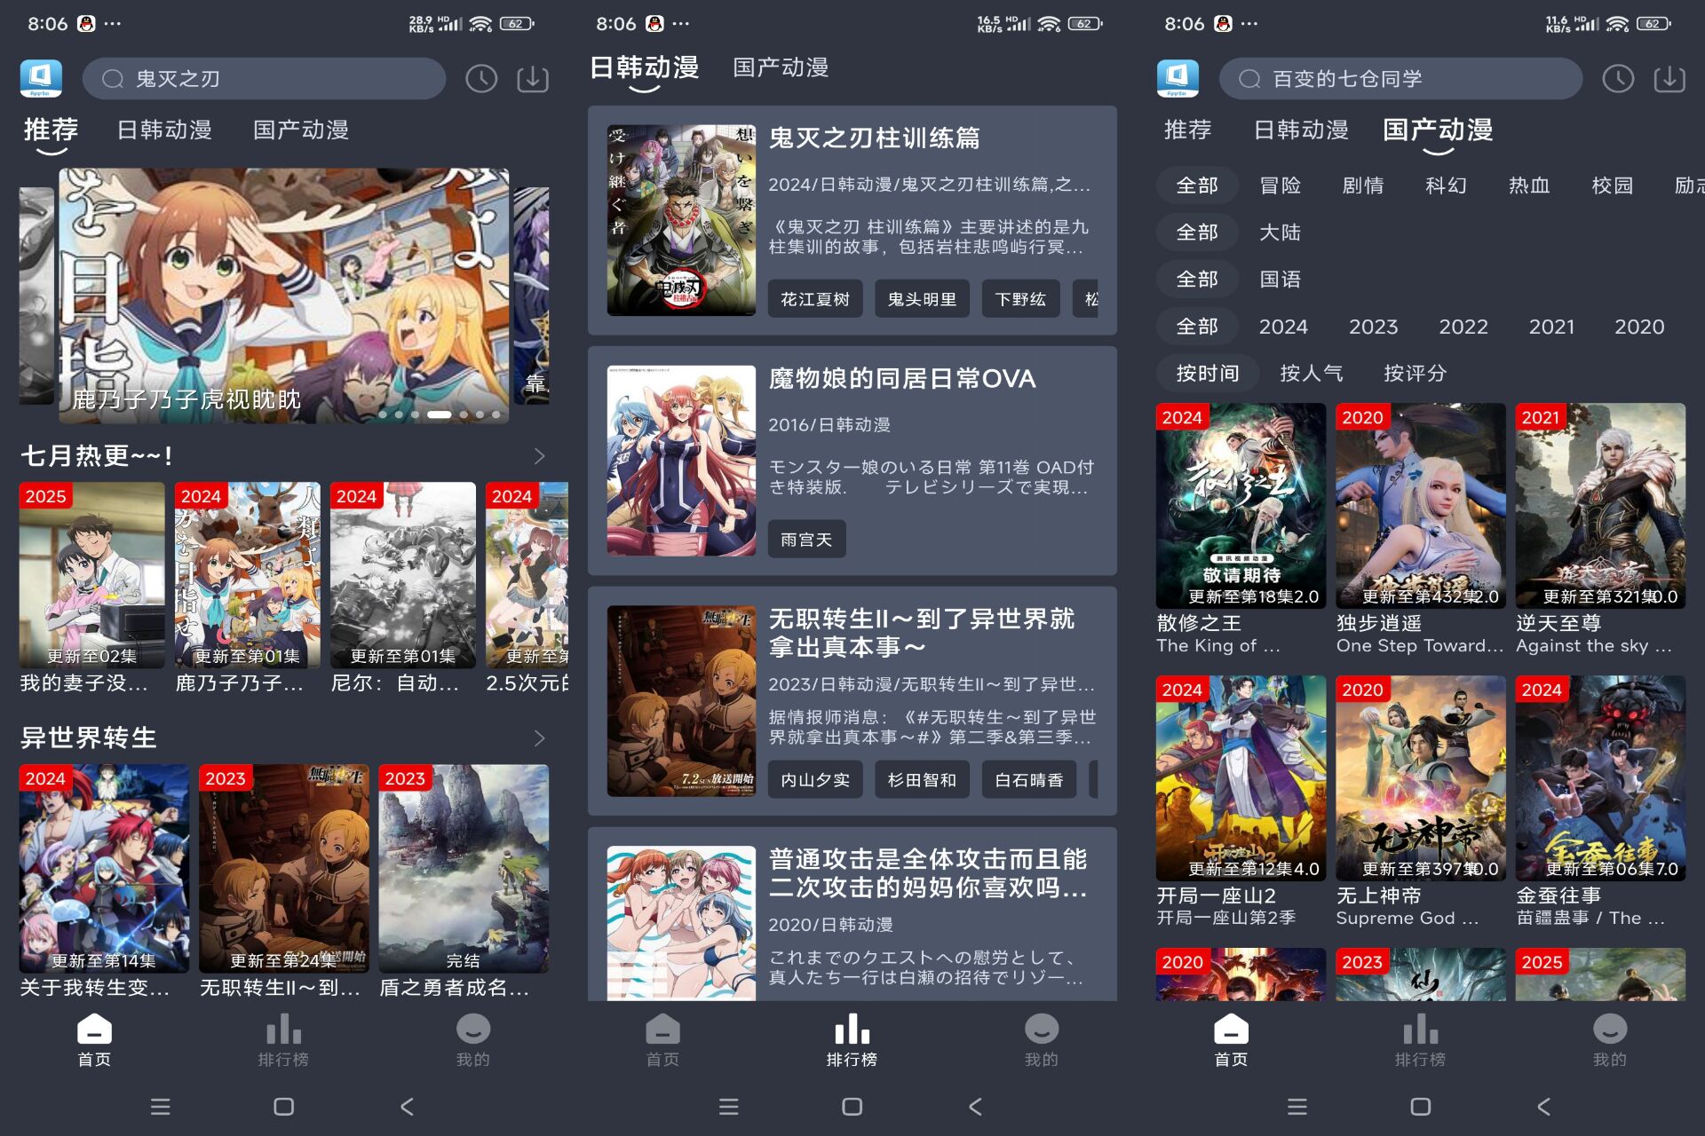Switch to the 国产动漫 tab
The image size is (1705, 1136).
(300, 130)
